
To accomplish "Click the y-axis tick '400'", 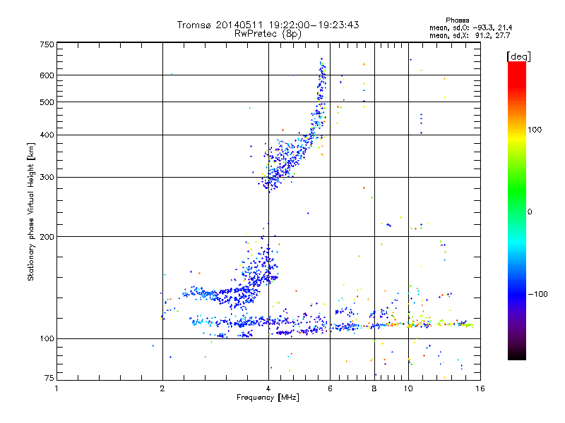I will [47, 135].
